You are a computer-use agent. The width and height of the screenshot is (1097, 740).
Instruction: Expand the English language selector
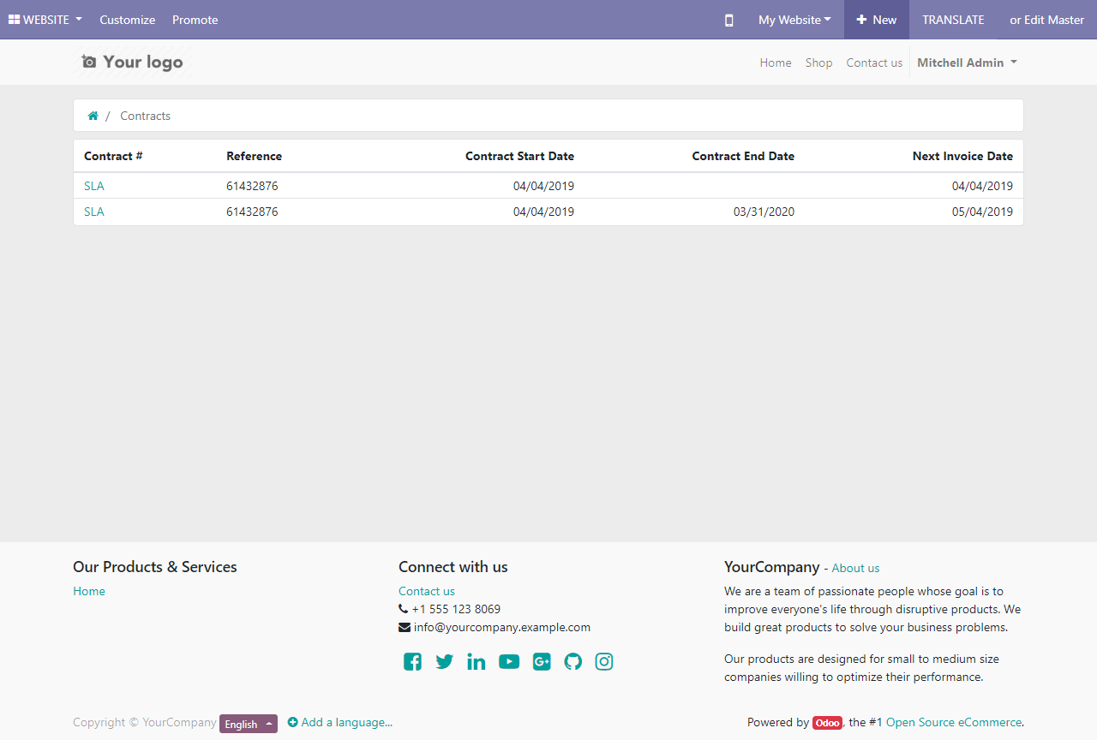(x=248, y=723)
